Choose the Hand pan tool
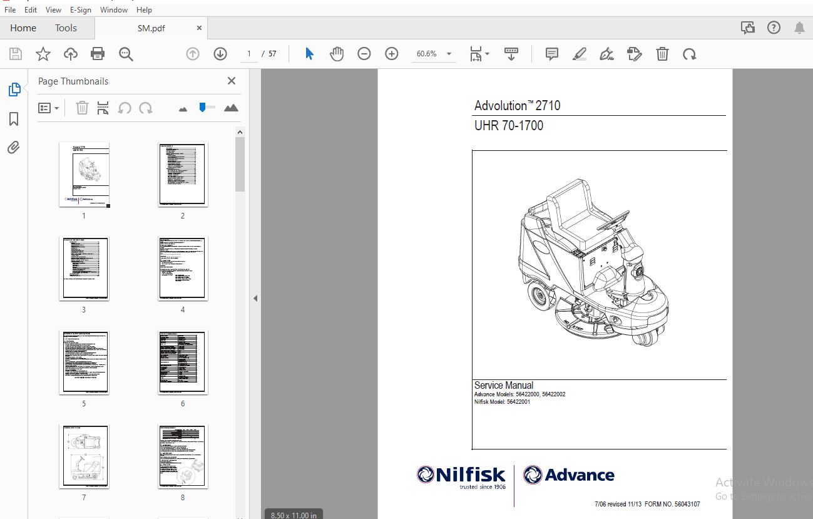 pyautogui.click(x=337, y=54)
